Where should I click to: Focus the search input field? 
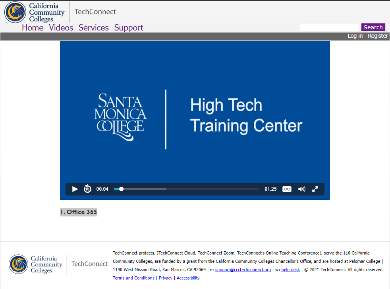click(x=329, y=27)
